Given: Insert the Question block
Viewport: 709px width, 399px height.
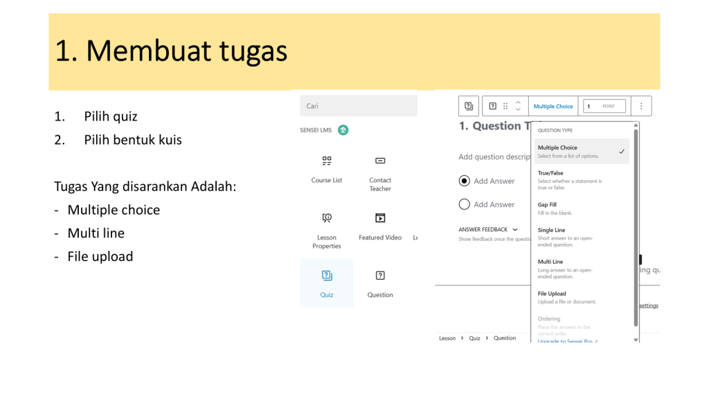Looking at the screenshot, I should [x=380, y=283].
